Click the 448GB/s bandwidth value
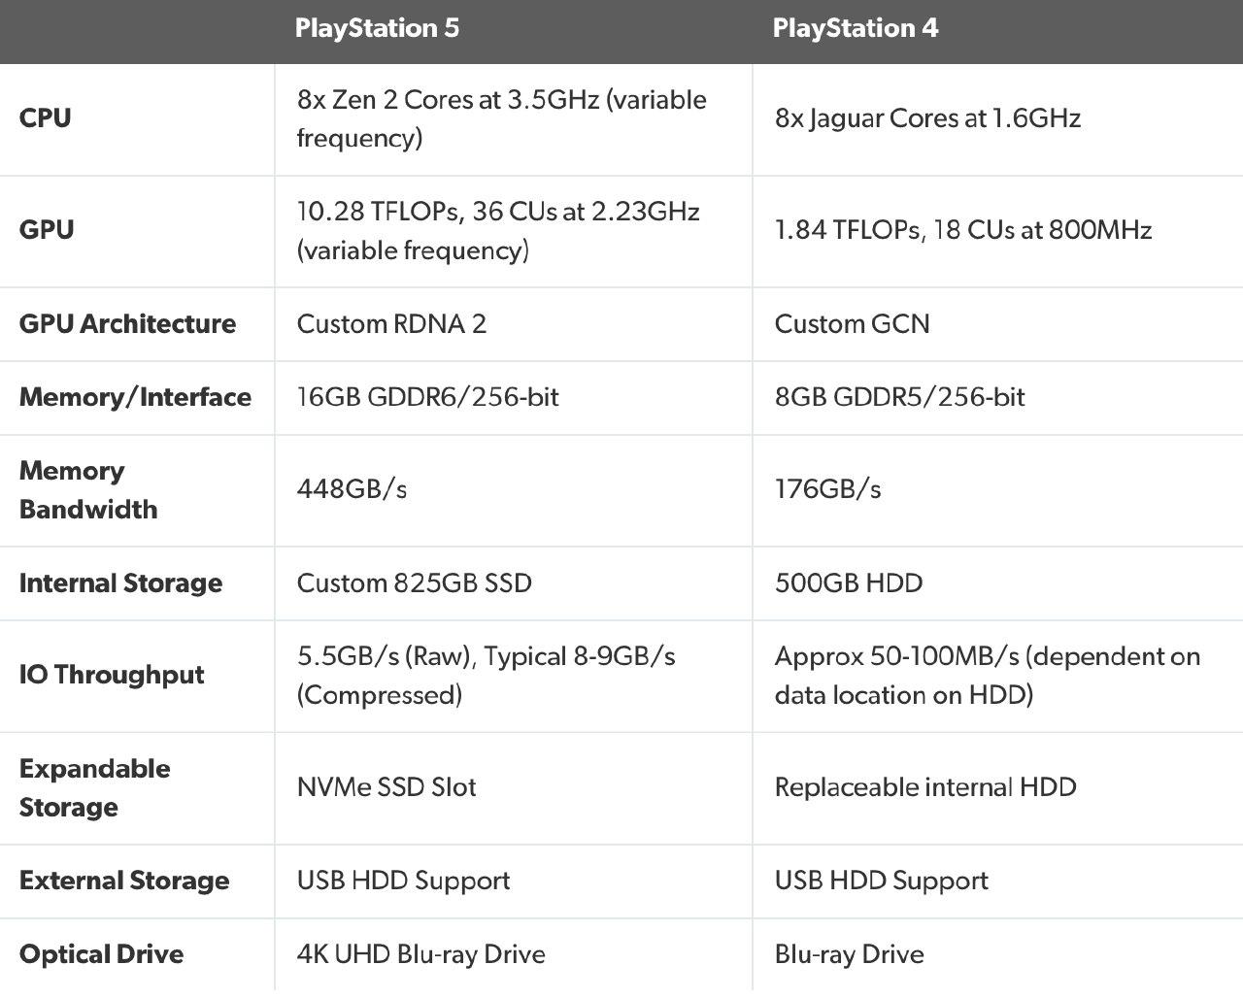 [x=352, y=489]
